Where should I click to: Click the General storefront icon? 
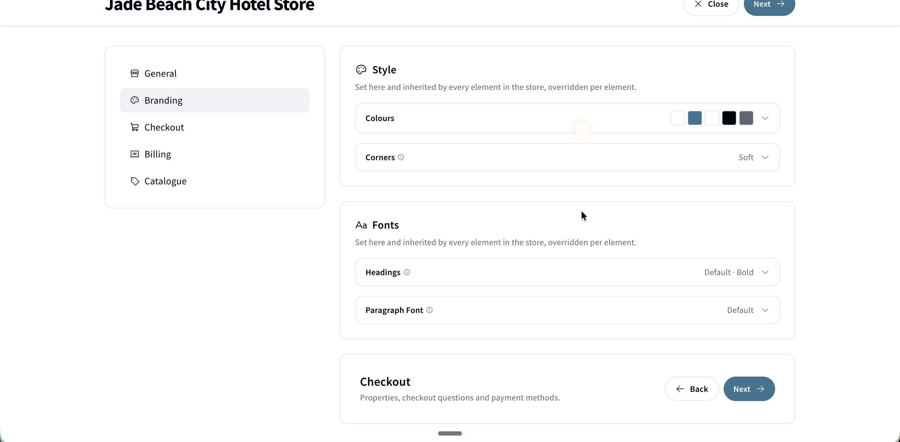coord(134,73)
